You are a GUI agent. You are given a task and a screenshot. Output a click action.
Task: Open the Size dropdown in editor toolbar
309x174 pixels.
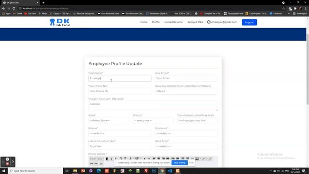tap(100, 159)
